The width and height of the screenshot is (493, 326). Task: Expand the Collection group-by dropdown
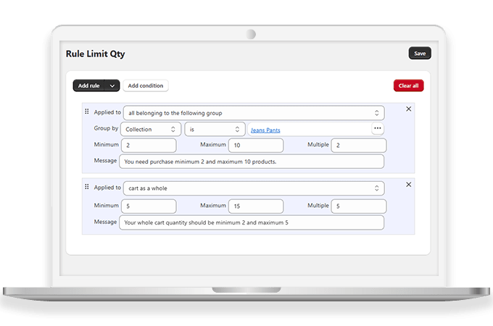coord(151,129)
